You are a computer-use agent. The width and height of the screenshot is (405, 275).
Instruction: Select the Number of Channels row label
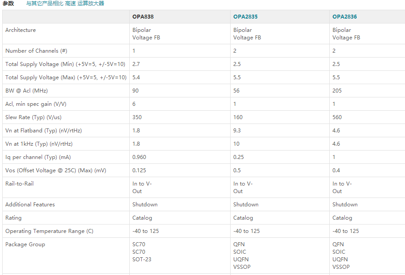pos(36,51)
